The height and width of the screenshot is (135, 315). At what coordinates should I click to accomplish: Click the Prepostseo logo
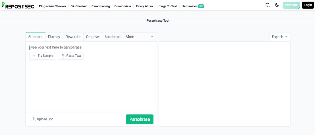(x=18, y=6)
